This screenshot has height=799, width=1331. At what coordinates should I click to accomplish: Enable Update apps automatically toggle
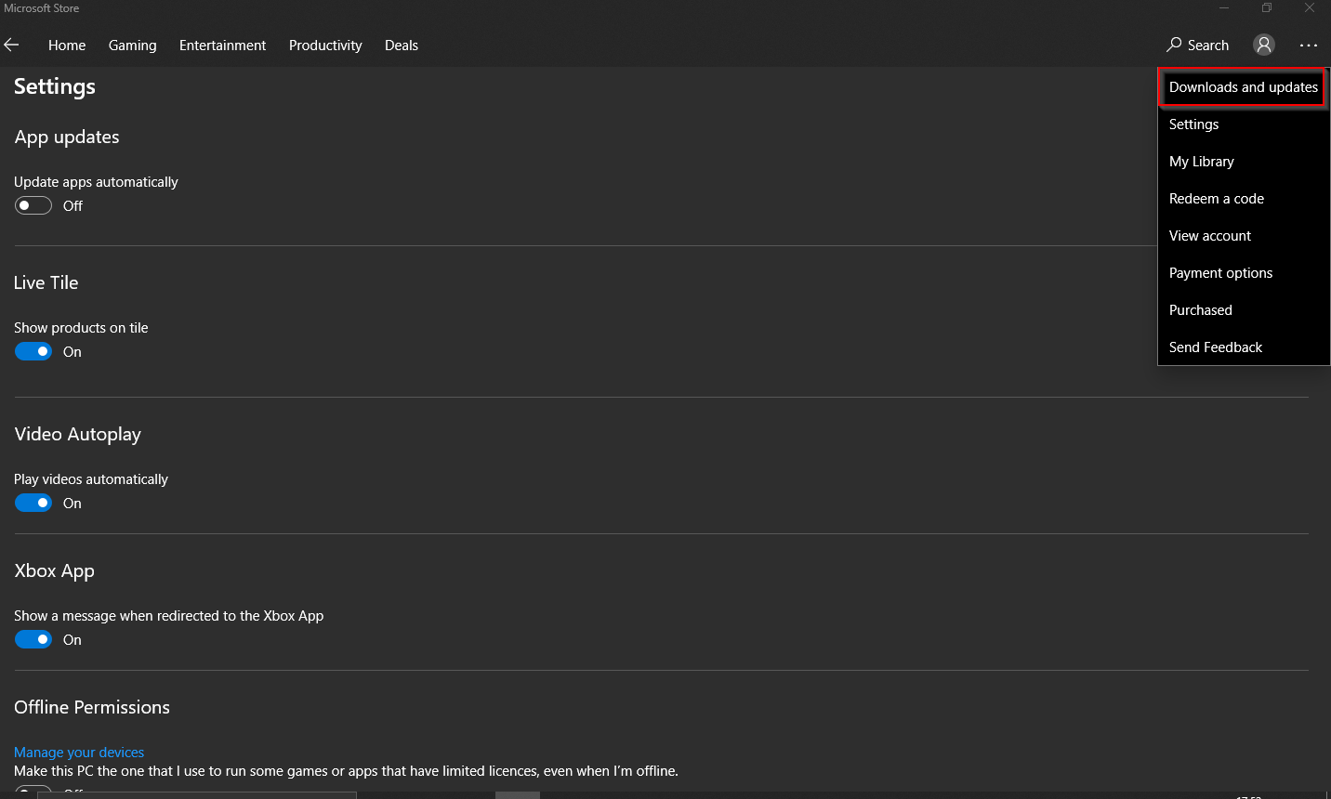pos(33,205)
